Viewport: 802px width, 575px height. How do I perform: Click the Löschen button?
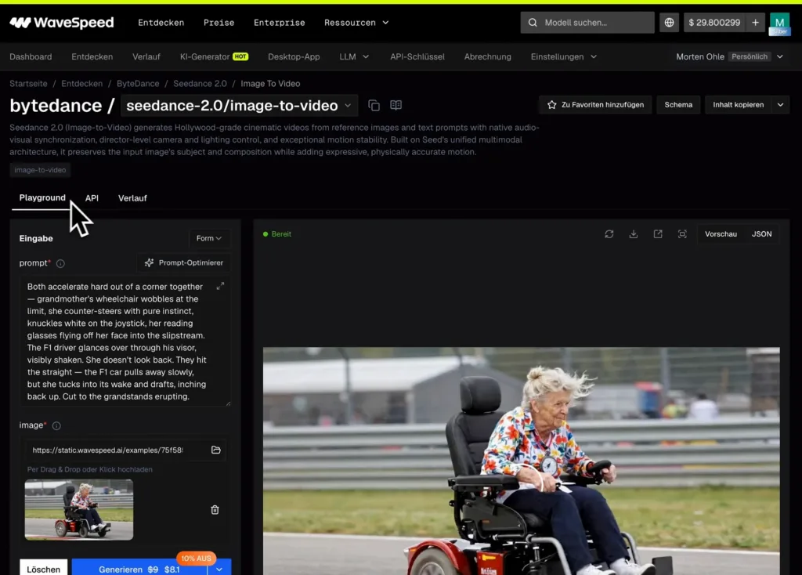[44, 569]
